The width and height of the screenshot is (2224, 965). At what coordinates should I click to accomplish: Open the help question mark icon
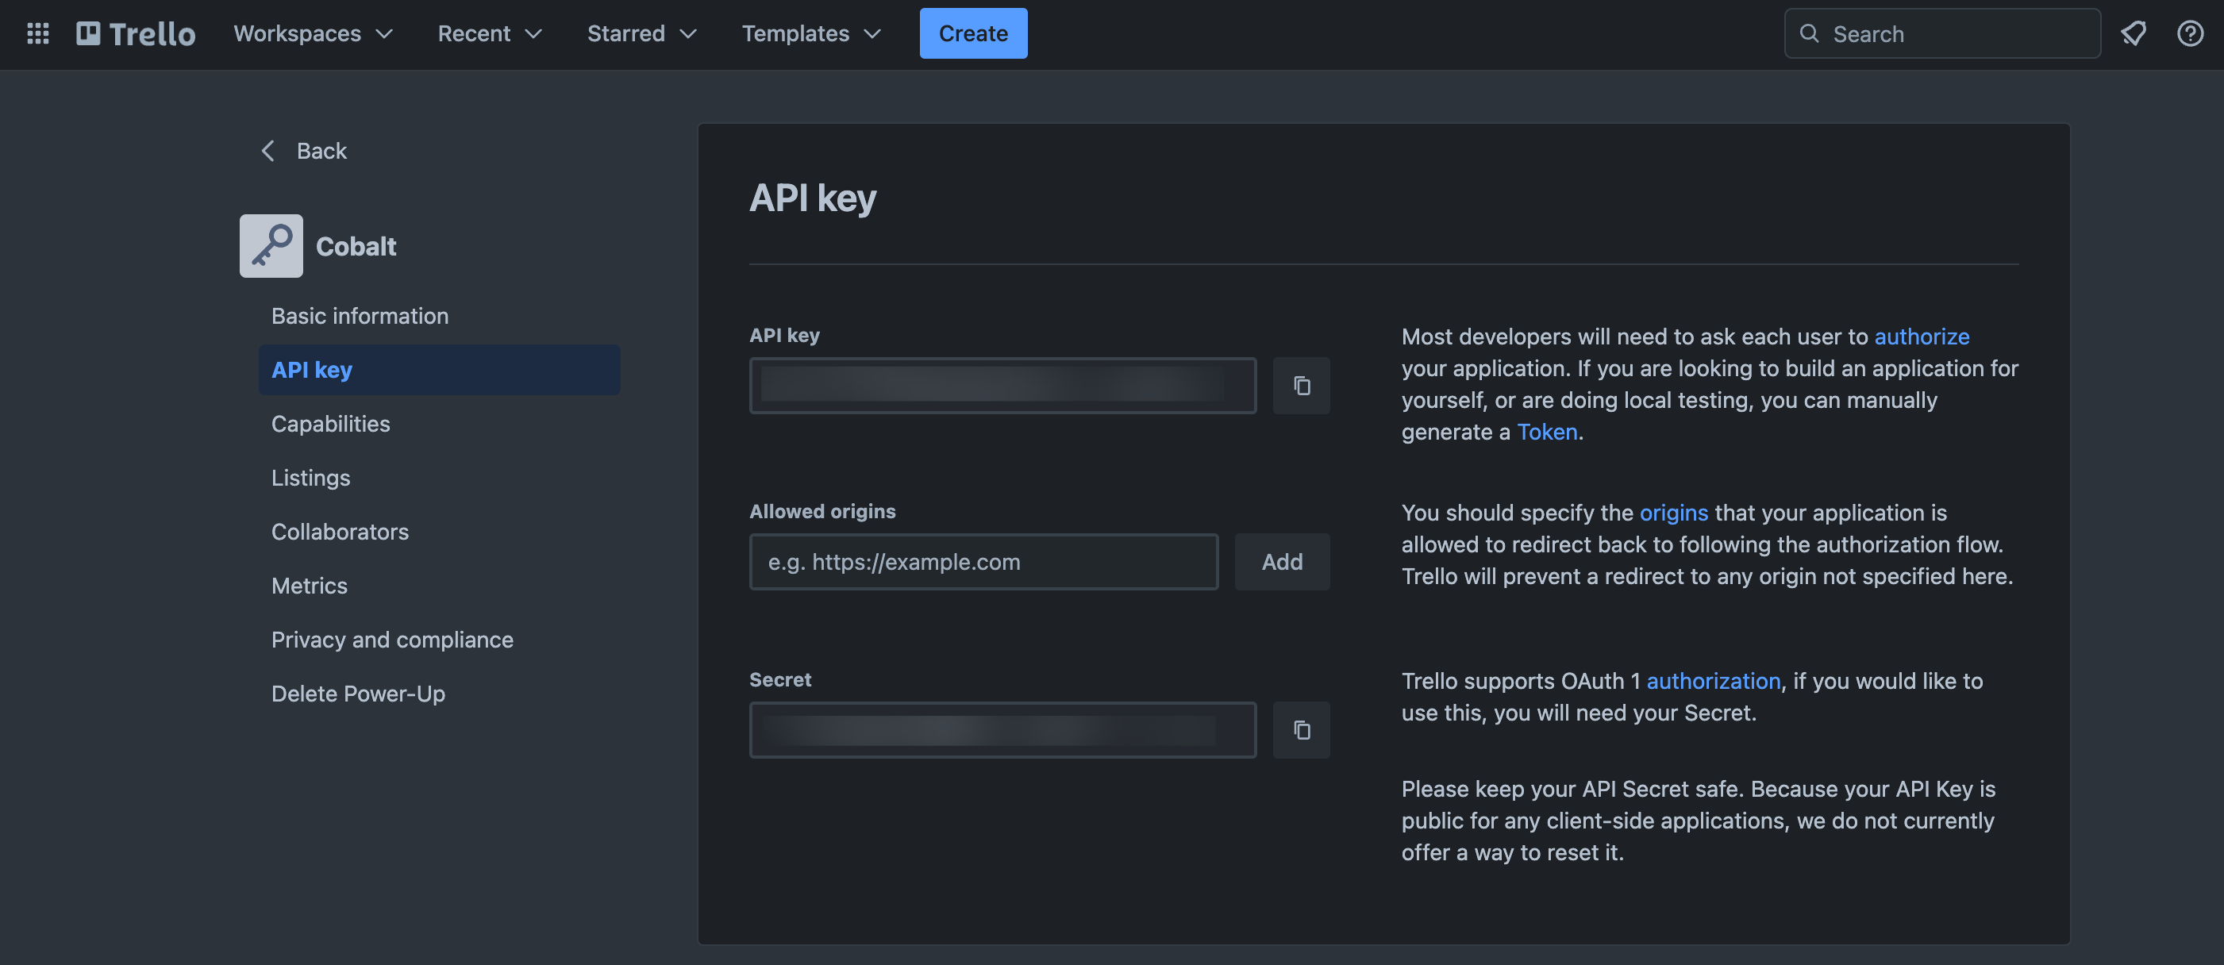(x=2189, y=33)
